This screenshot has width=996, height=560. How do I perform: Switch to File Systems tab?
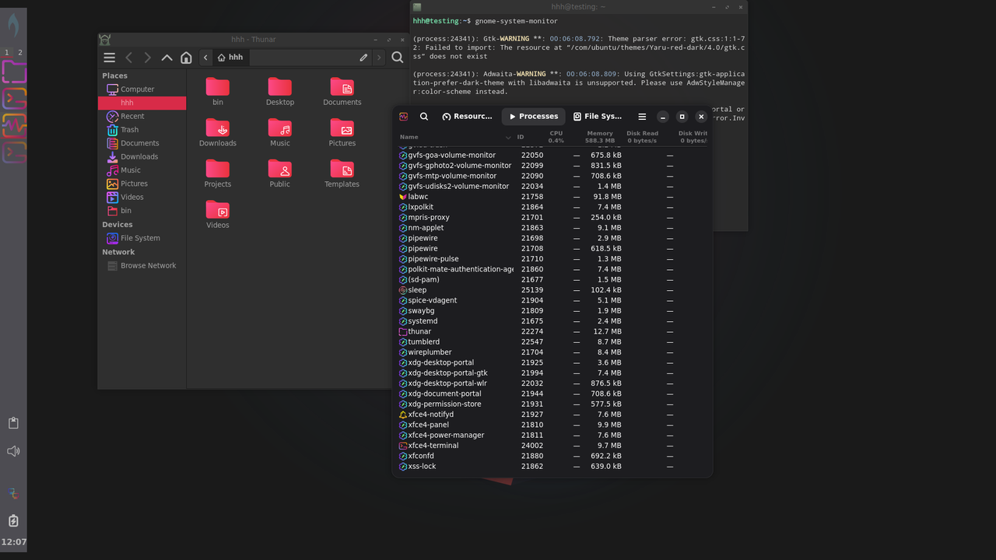598,117
